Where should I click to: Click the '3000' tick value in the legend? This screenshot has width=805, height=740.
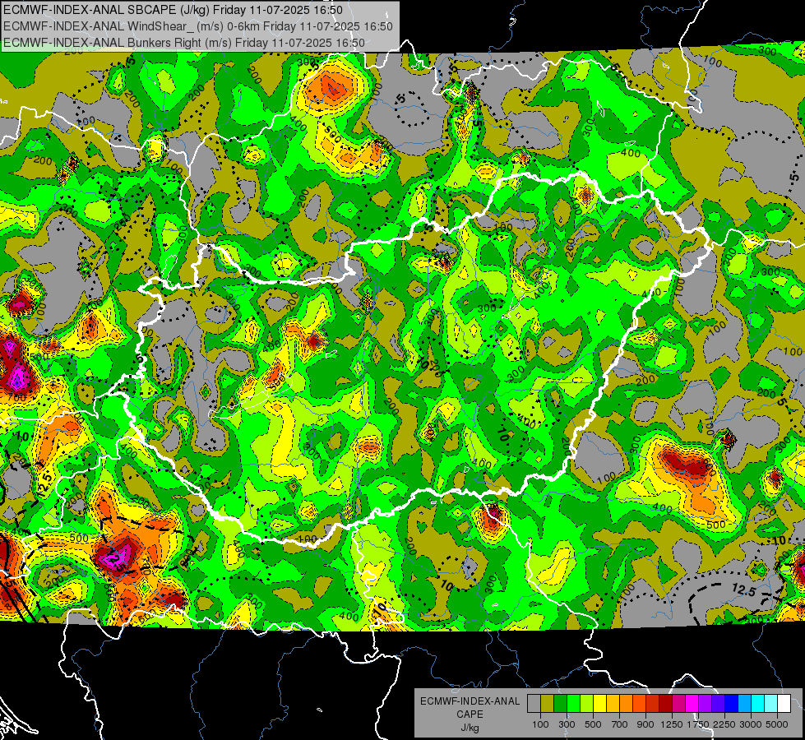[x=751, y=724]
